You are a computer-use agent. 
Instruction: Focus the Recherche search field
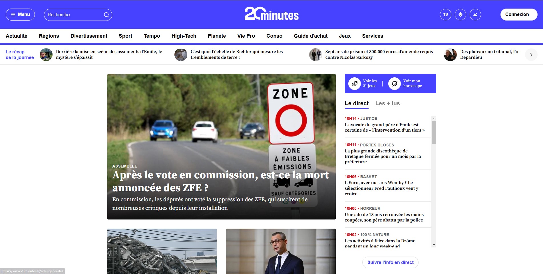coord(74,15)
